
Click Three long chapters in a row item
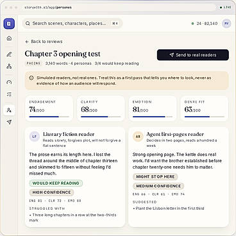pos(72,217)
